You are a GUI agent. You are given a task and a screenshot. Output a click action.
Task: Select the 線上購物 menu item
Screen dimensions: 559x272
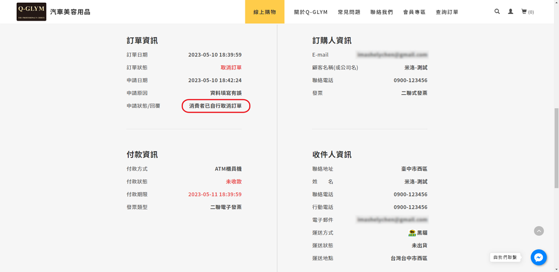tap(264, 12)
